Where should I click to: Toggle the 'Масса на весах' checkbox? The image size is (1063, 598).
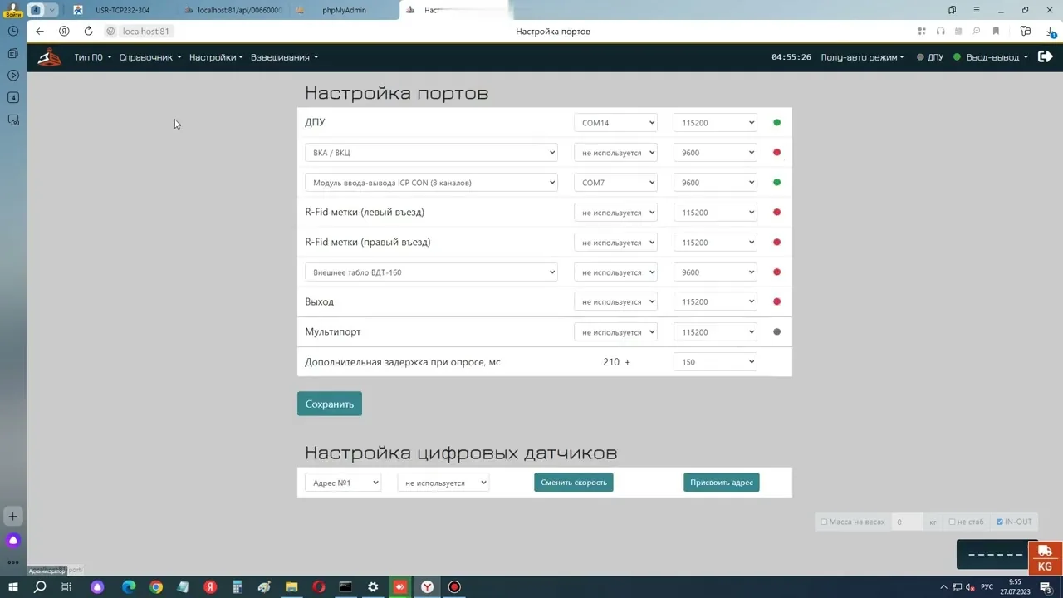tap(824, 522)
